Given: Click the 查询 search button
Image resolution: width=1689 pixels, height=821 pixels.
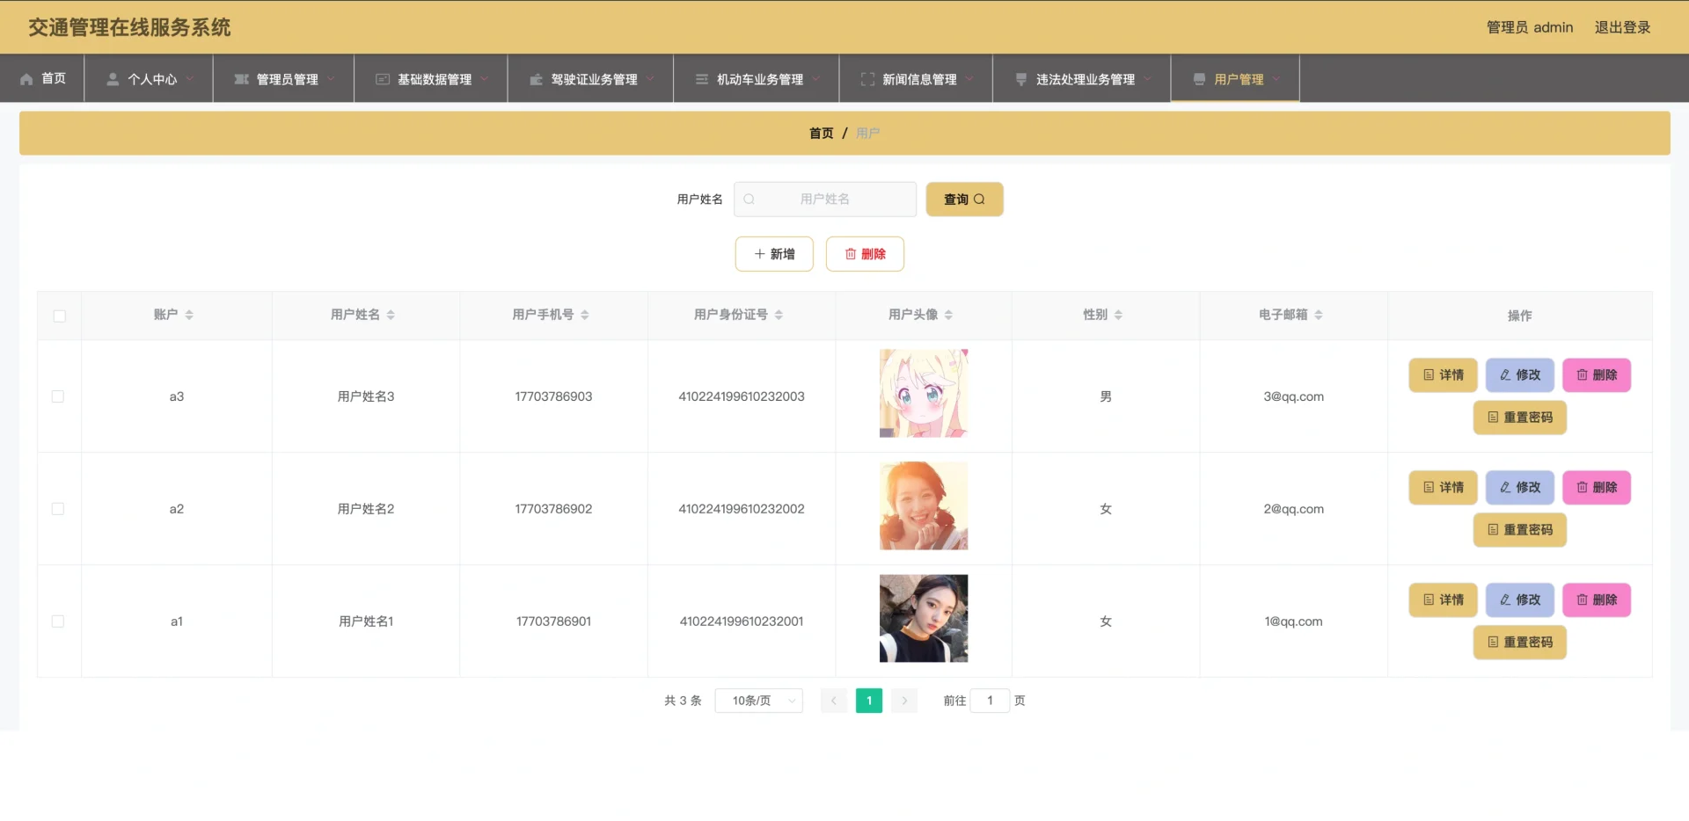Looking at the screenshot, I should (964, 200).
